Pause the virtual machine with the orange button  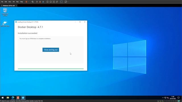pos(26,2)
